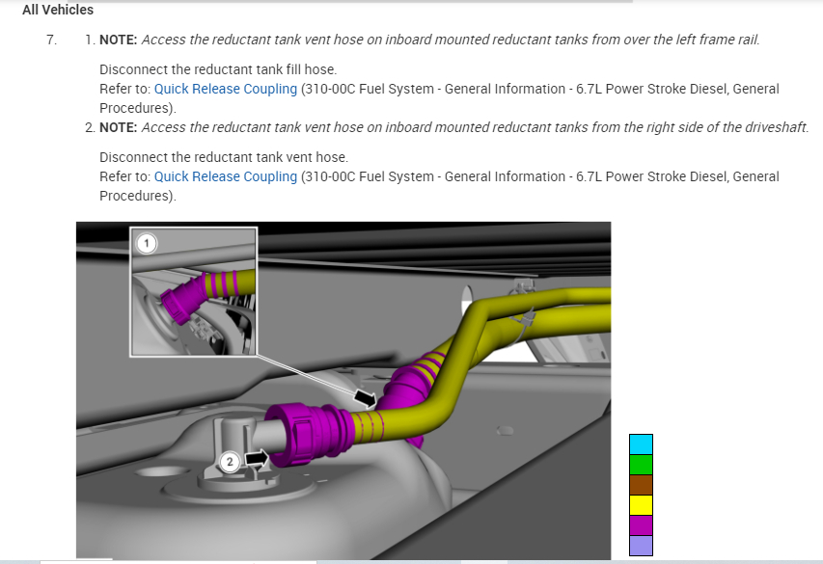Open the Quick Release Coupling link under fill hose
Viewport: 823px width, 564px height.
(226, 90)
